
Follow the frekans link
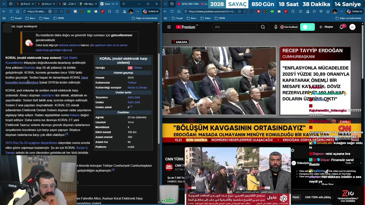click(74, 115)
